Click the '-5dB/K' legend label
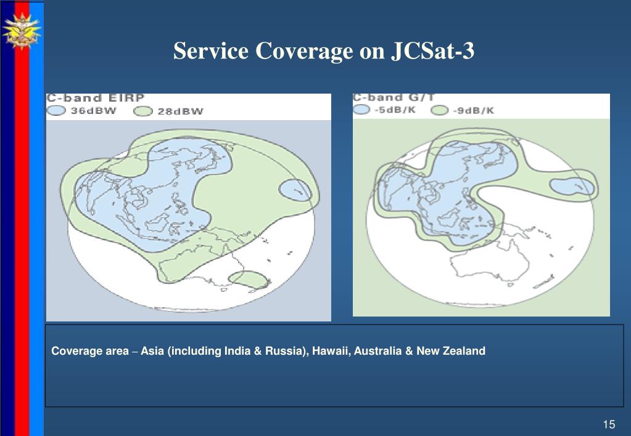The width and height of the screenshot is (631, 436). [x=395, y=110]
